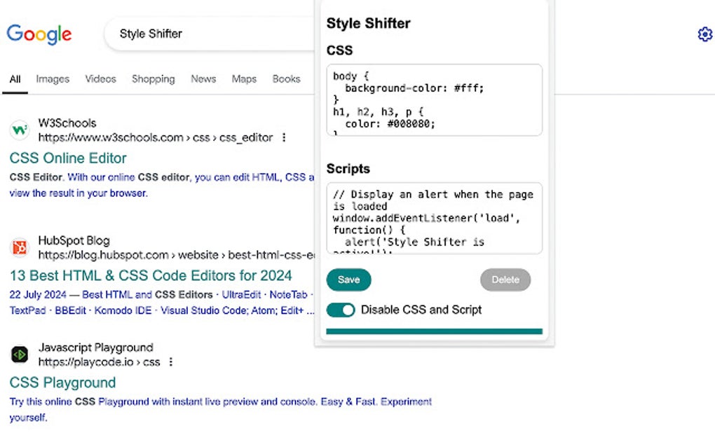
Task: Click the W3Schools site favicon
Action: tap(20, 130)
